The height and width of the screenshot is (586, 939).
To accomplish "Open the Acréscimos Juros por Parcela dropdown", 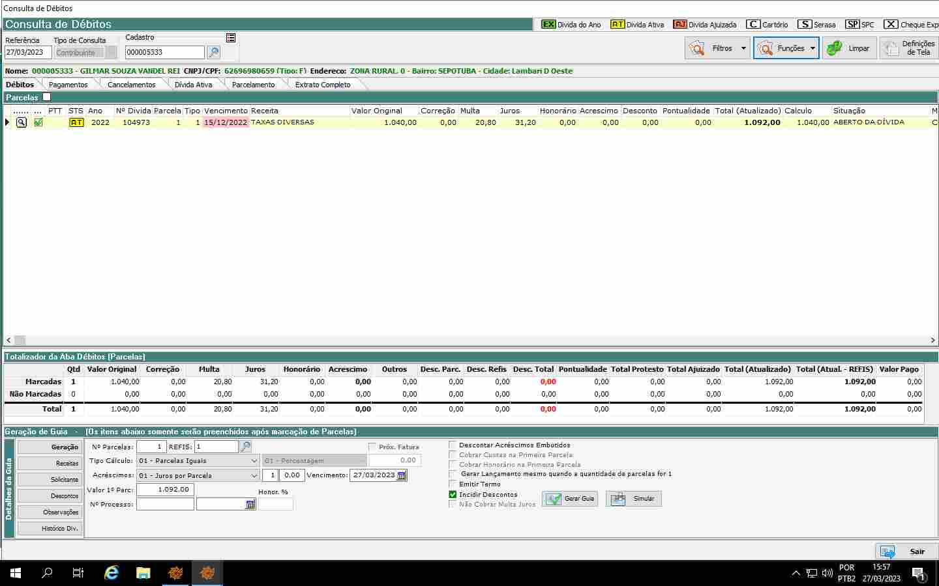I will click(x=254, y=475).
